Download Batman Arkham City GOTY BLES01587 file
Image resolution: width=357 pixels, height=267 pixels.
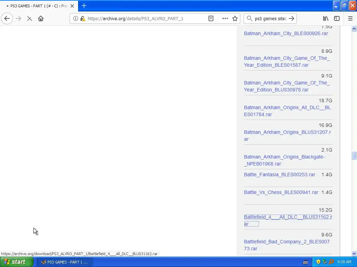pyautogui.click(x=287, y=62)
